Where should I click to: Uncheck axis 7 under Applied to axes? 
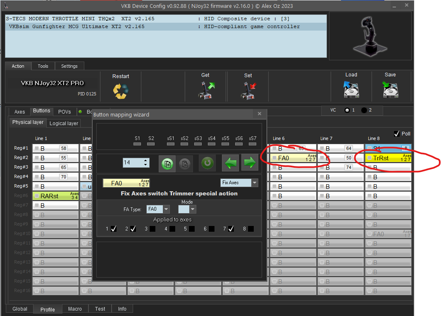(x=231, y=229)
